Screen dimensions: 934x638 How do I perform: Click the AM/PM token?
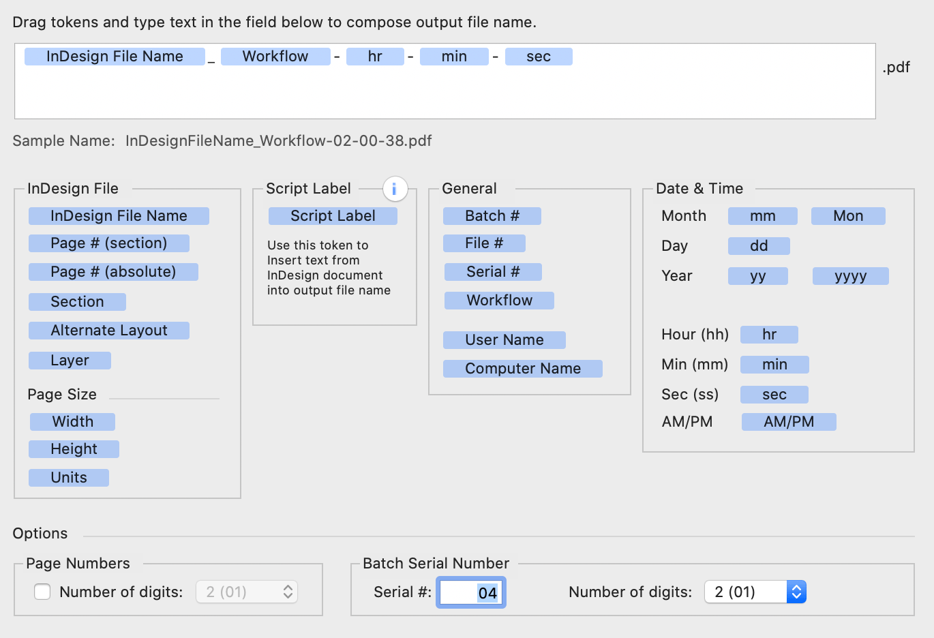788,421
